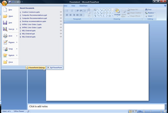
Task: Select the Oval shape
Action: [107, 10]
